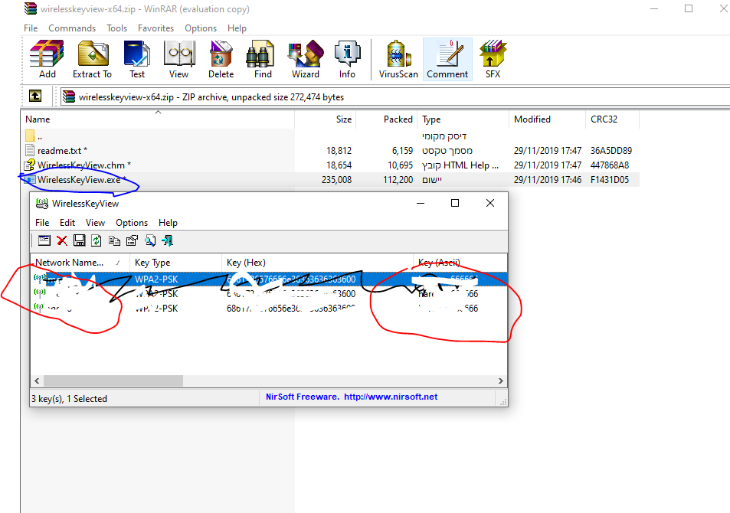Click '3 key(s), 1 Selected' status text
The width and height of the screenshot is (730, 513).
pyautogui.click(x=70, y=399)
